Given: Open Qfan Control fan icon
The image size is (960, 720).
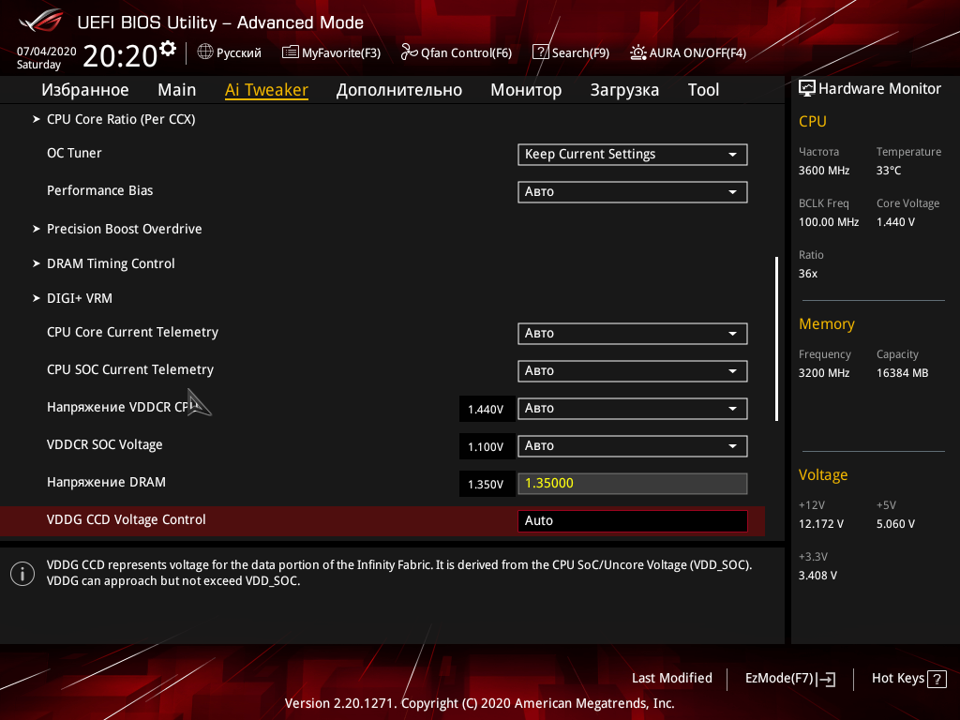Looking at the screenshot, I should pyautogui.click(x=409, y=52).
